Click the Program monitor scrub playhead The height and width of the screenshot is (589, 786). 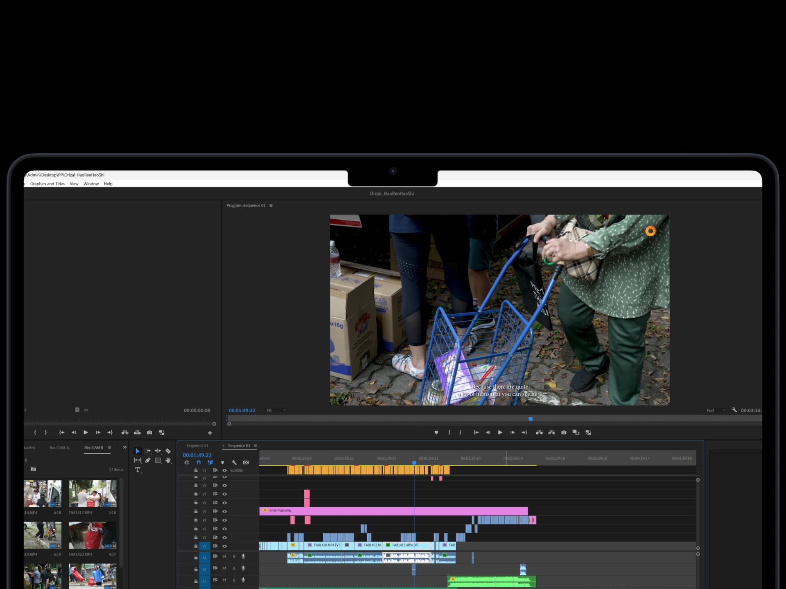point(531,419)
